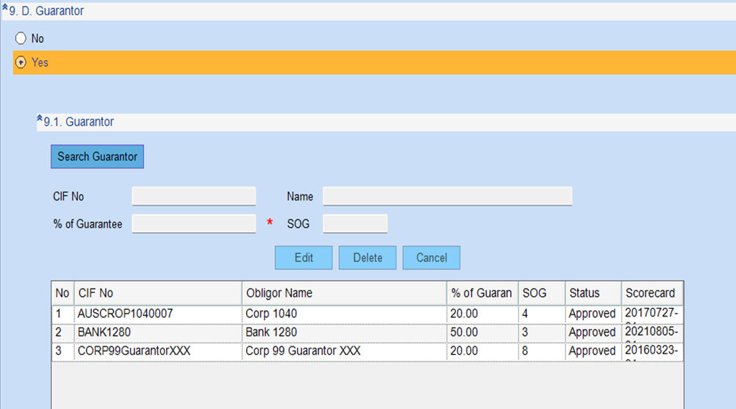Sort by CIF No column header
736x409 pixels.
(158, 293)
